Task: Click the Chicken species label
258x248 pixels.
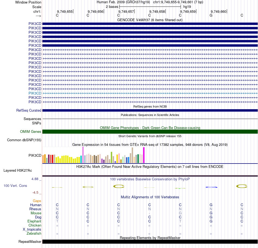Action: pyautogui.click(x=35, y=225)
